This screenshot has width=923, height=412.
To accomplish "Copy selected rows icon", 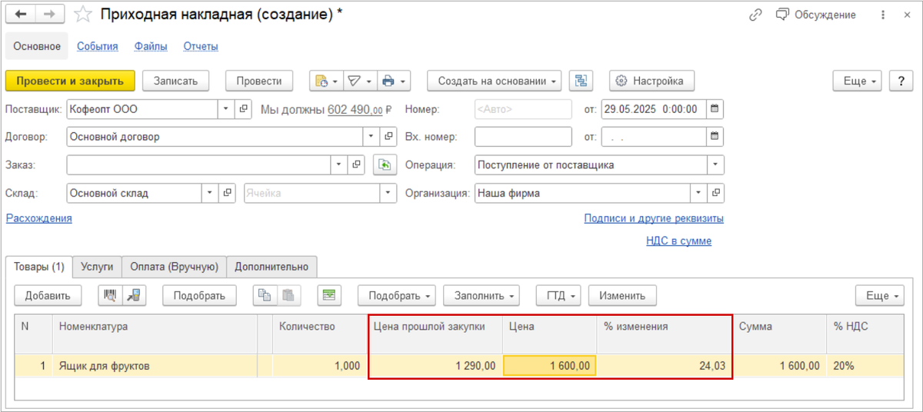I will (x=265, y=295).
